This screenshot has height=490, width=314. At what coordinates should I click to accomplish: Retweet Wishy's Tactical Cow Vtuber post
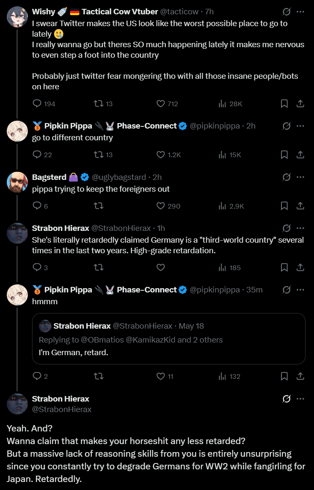(98, 104)
